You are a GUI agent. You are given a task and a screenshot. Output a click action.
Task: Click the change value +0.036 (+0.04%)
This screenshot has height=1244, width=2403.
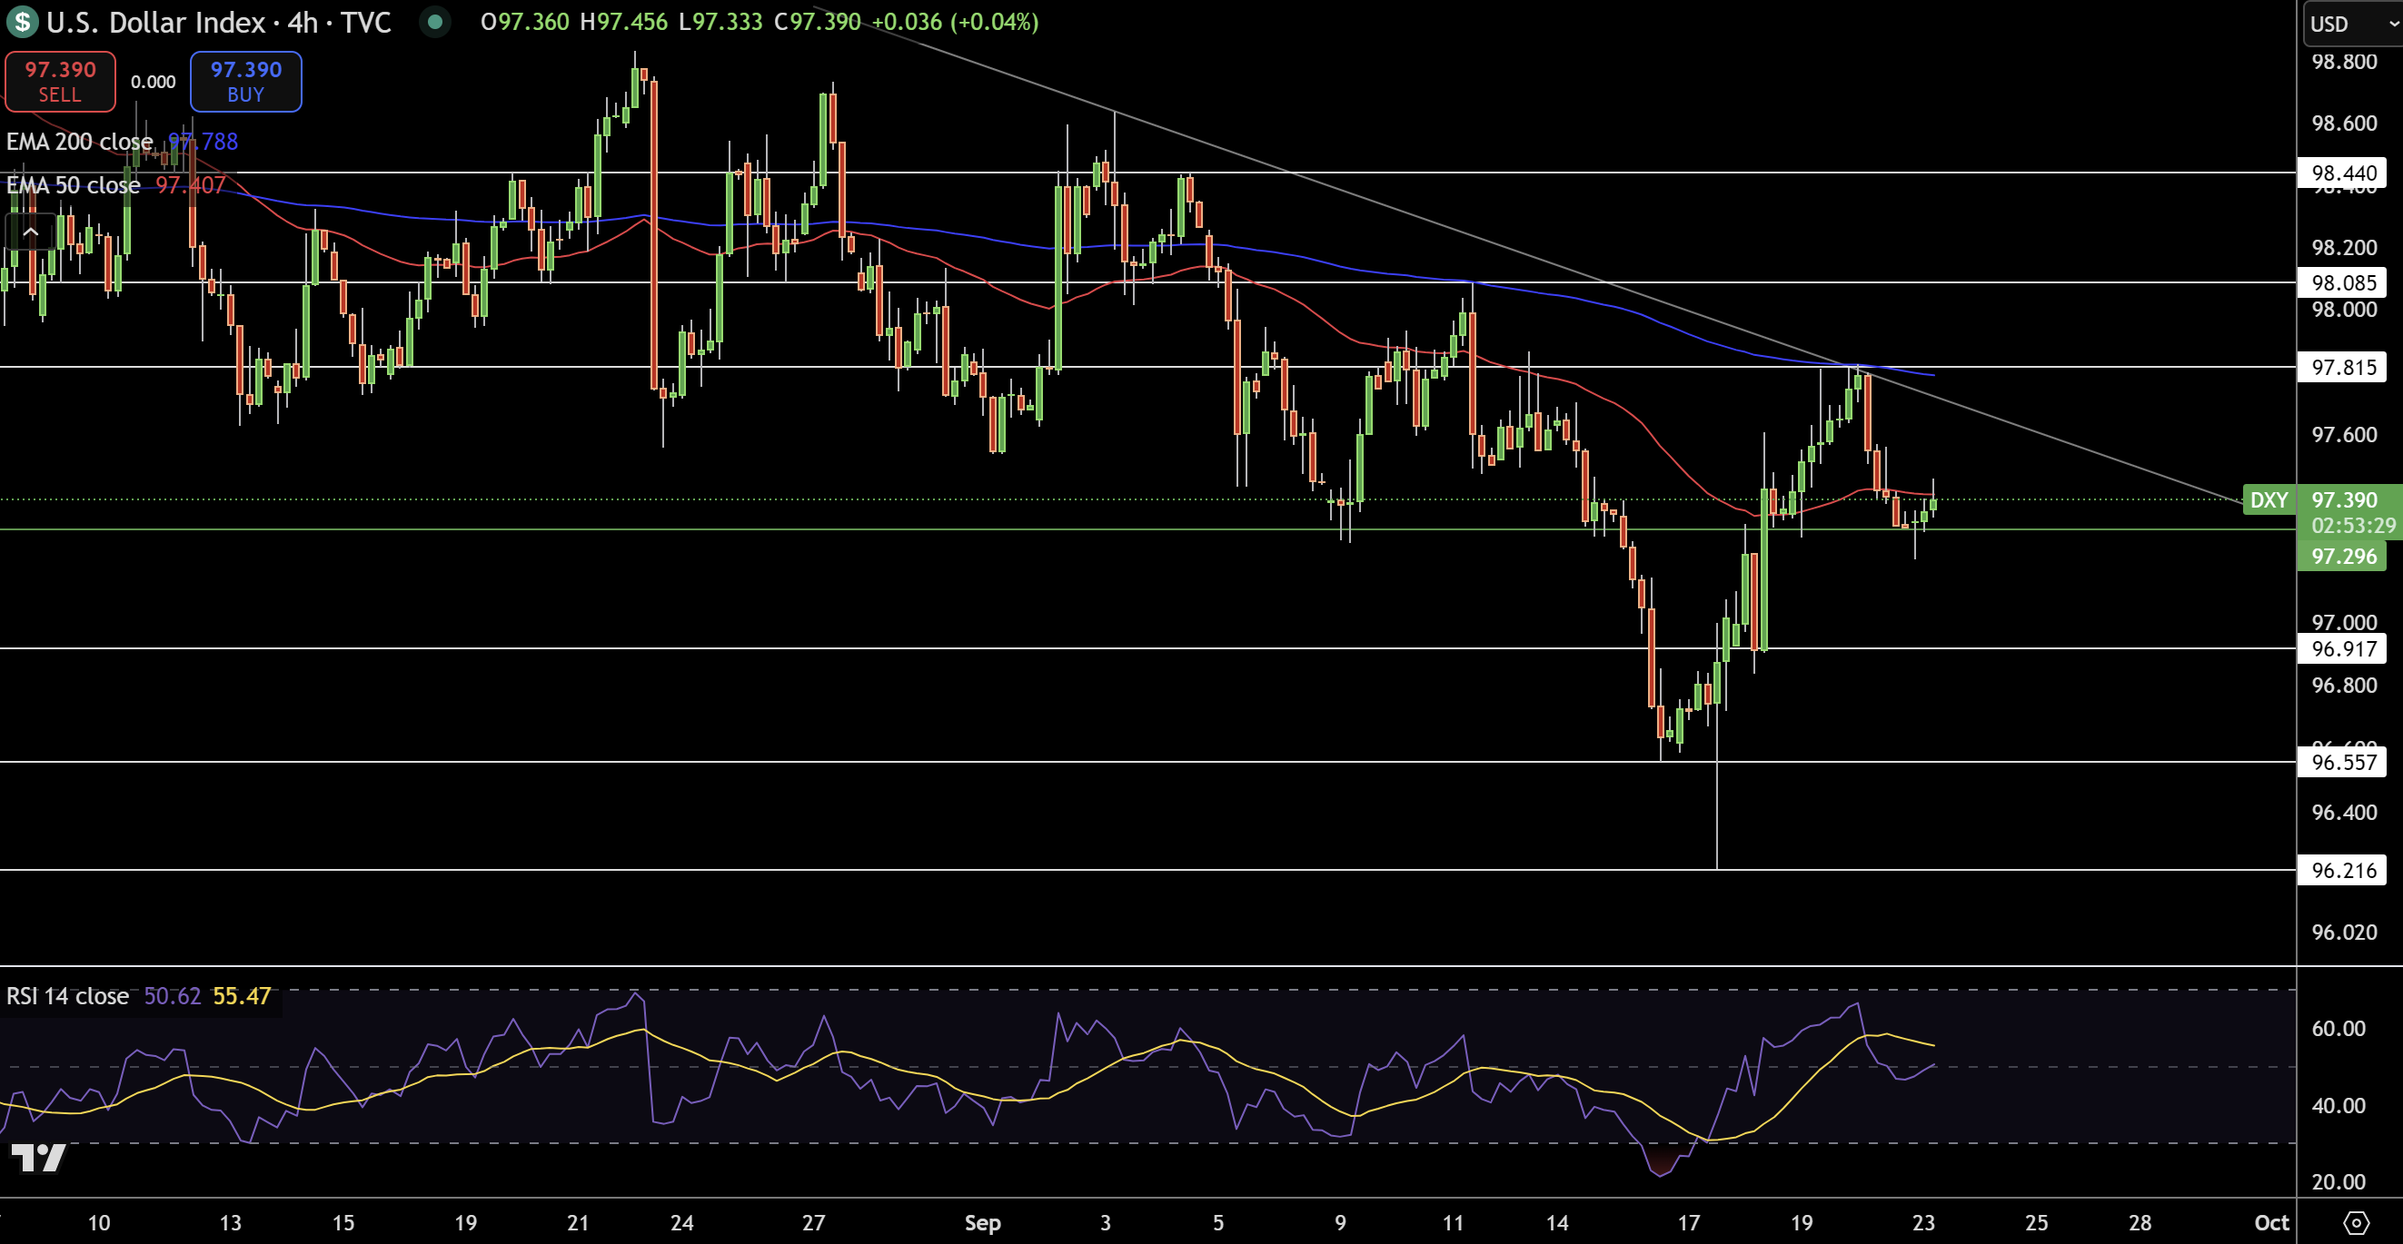[954, 22]
